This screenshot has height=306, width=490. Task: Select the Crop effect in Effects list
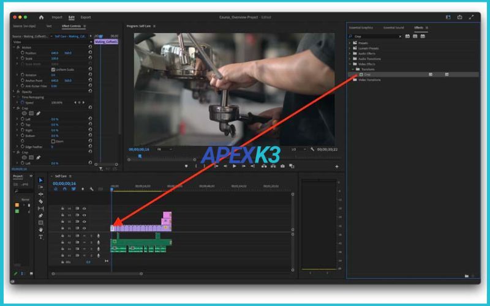click(x=367, y=75)
